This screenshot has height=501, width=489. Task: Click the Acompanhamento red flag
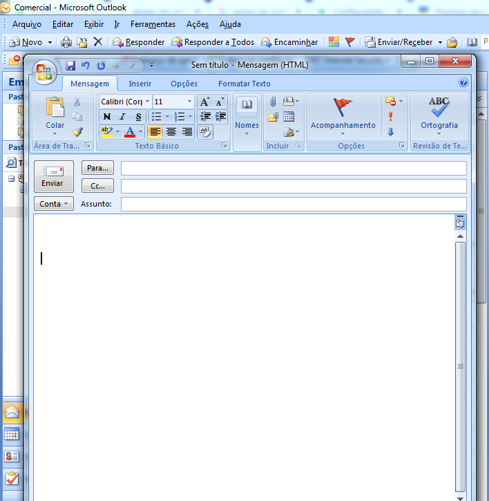click(343, 107)
